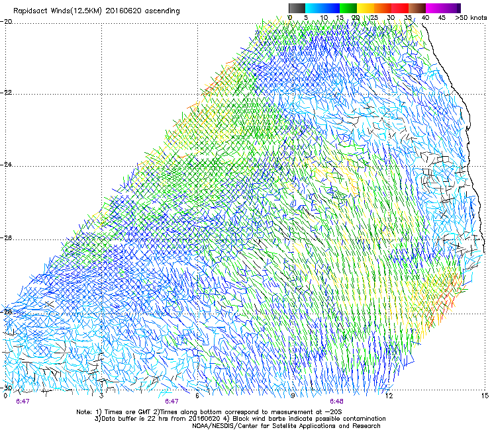The height and width of the screenshot is (430, 490).
Task: Click the cyan-blue 5-15 knots color band
Action: [x=322, y=8]
